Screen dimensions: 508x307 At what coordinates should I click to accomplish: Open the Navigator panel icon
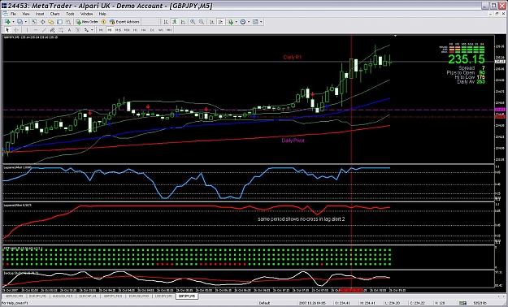(51, 22)
